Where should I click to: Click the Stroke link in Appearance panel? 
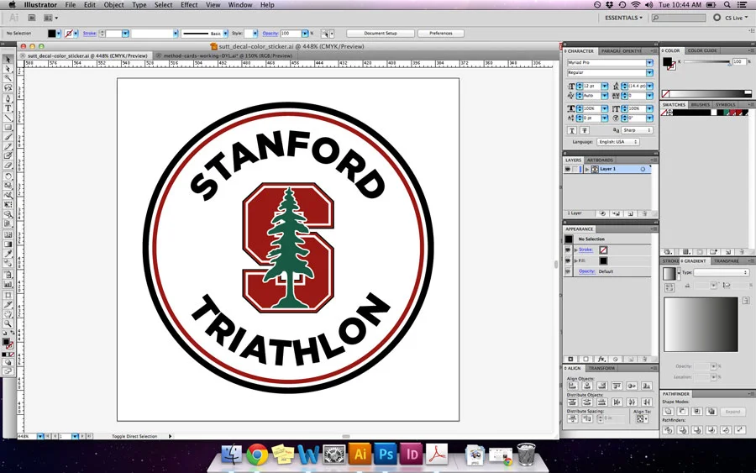pyautogui.click(x=585, y=250)
